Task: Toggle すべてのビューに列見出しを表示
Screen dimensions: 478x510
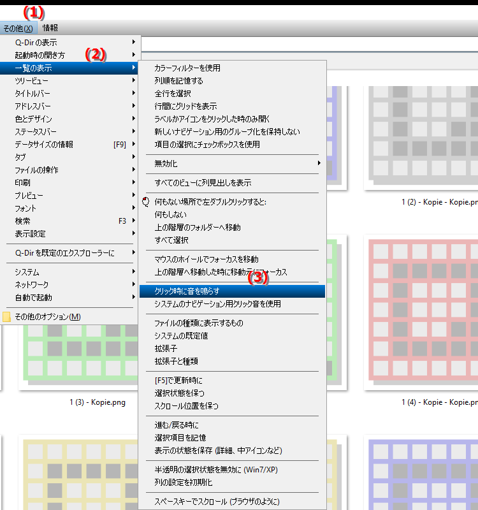Action: pos(232,182)
